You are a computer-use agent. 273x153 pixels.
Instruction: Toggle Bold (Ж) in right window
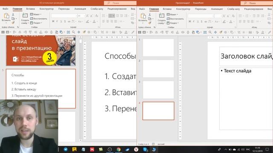tap(190, 22)
